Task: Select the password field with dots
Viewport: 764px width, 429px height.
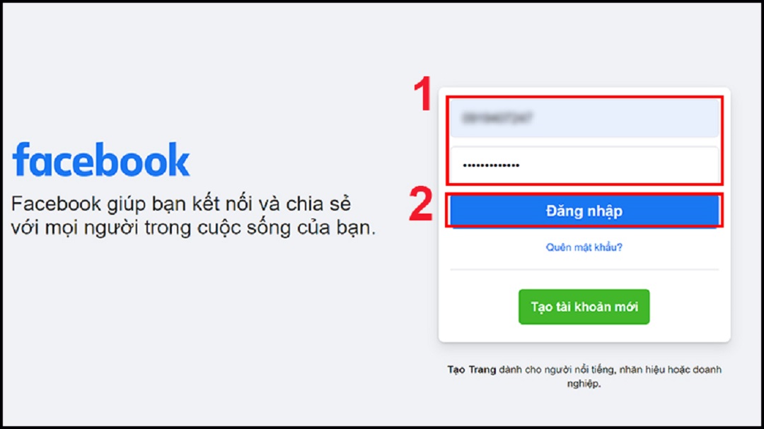Action: [584, 165]
